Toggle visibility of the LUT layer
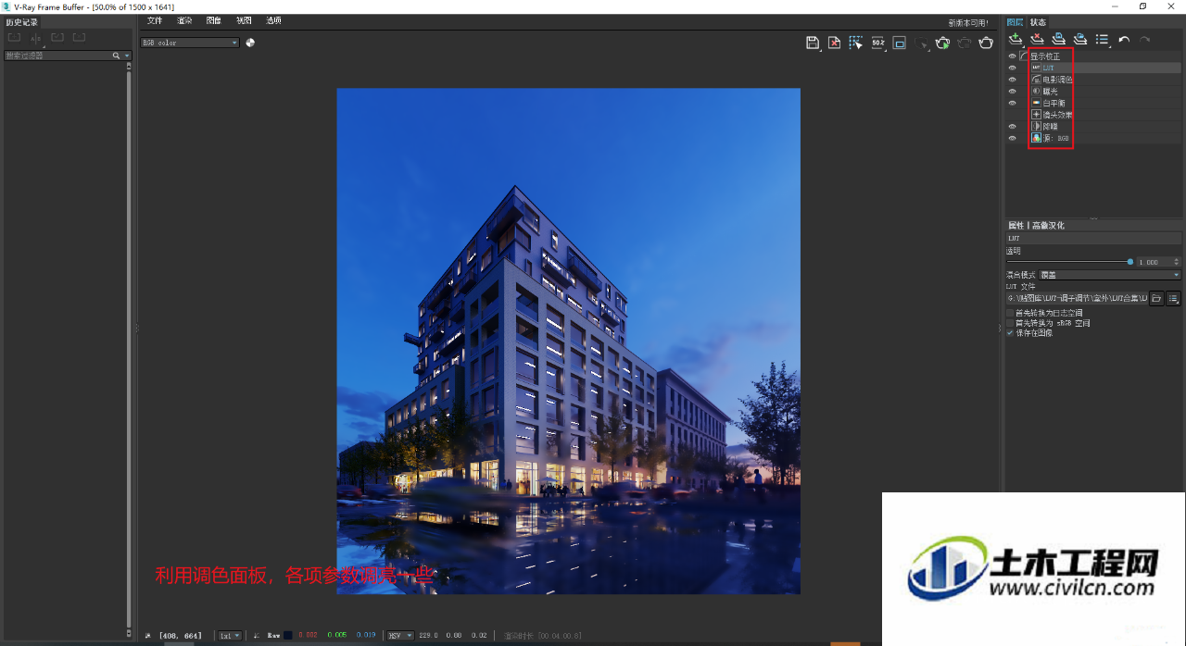This screenshot has height=646, width=1186. pyautogui.click(x=1012, y=68)
